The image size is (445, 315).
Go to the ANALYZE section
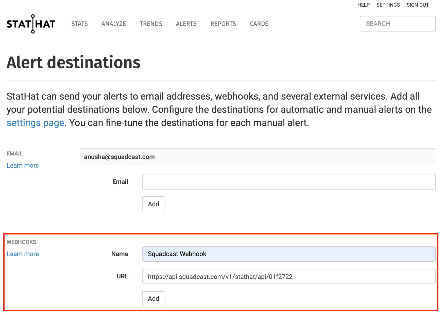pyautogui.click(x=114, y=24)
